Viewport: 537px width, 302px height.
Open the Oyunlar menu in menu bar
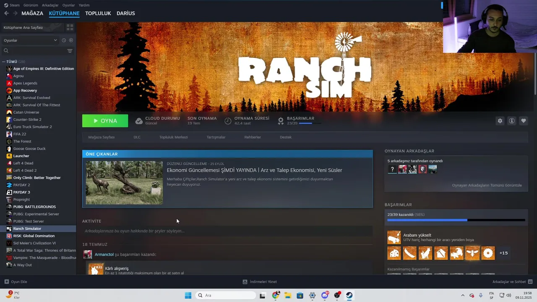pyautogui.click(x=68, y=5)
